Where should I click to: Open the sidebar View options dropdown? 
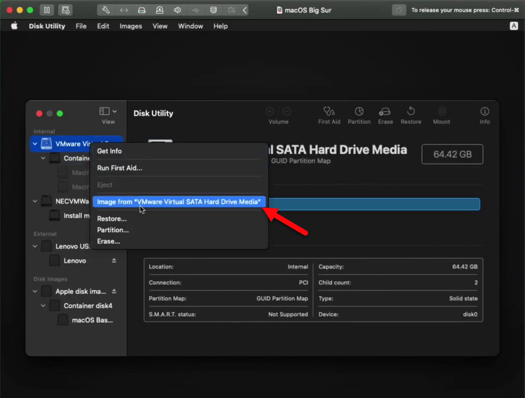tap(108, 111)
